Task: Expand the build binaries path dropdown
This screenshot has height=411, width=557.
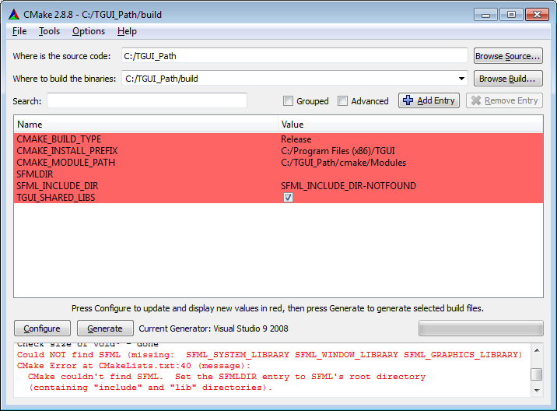Action: coord(461,79)
